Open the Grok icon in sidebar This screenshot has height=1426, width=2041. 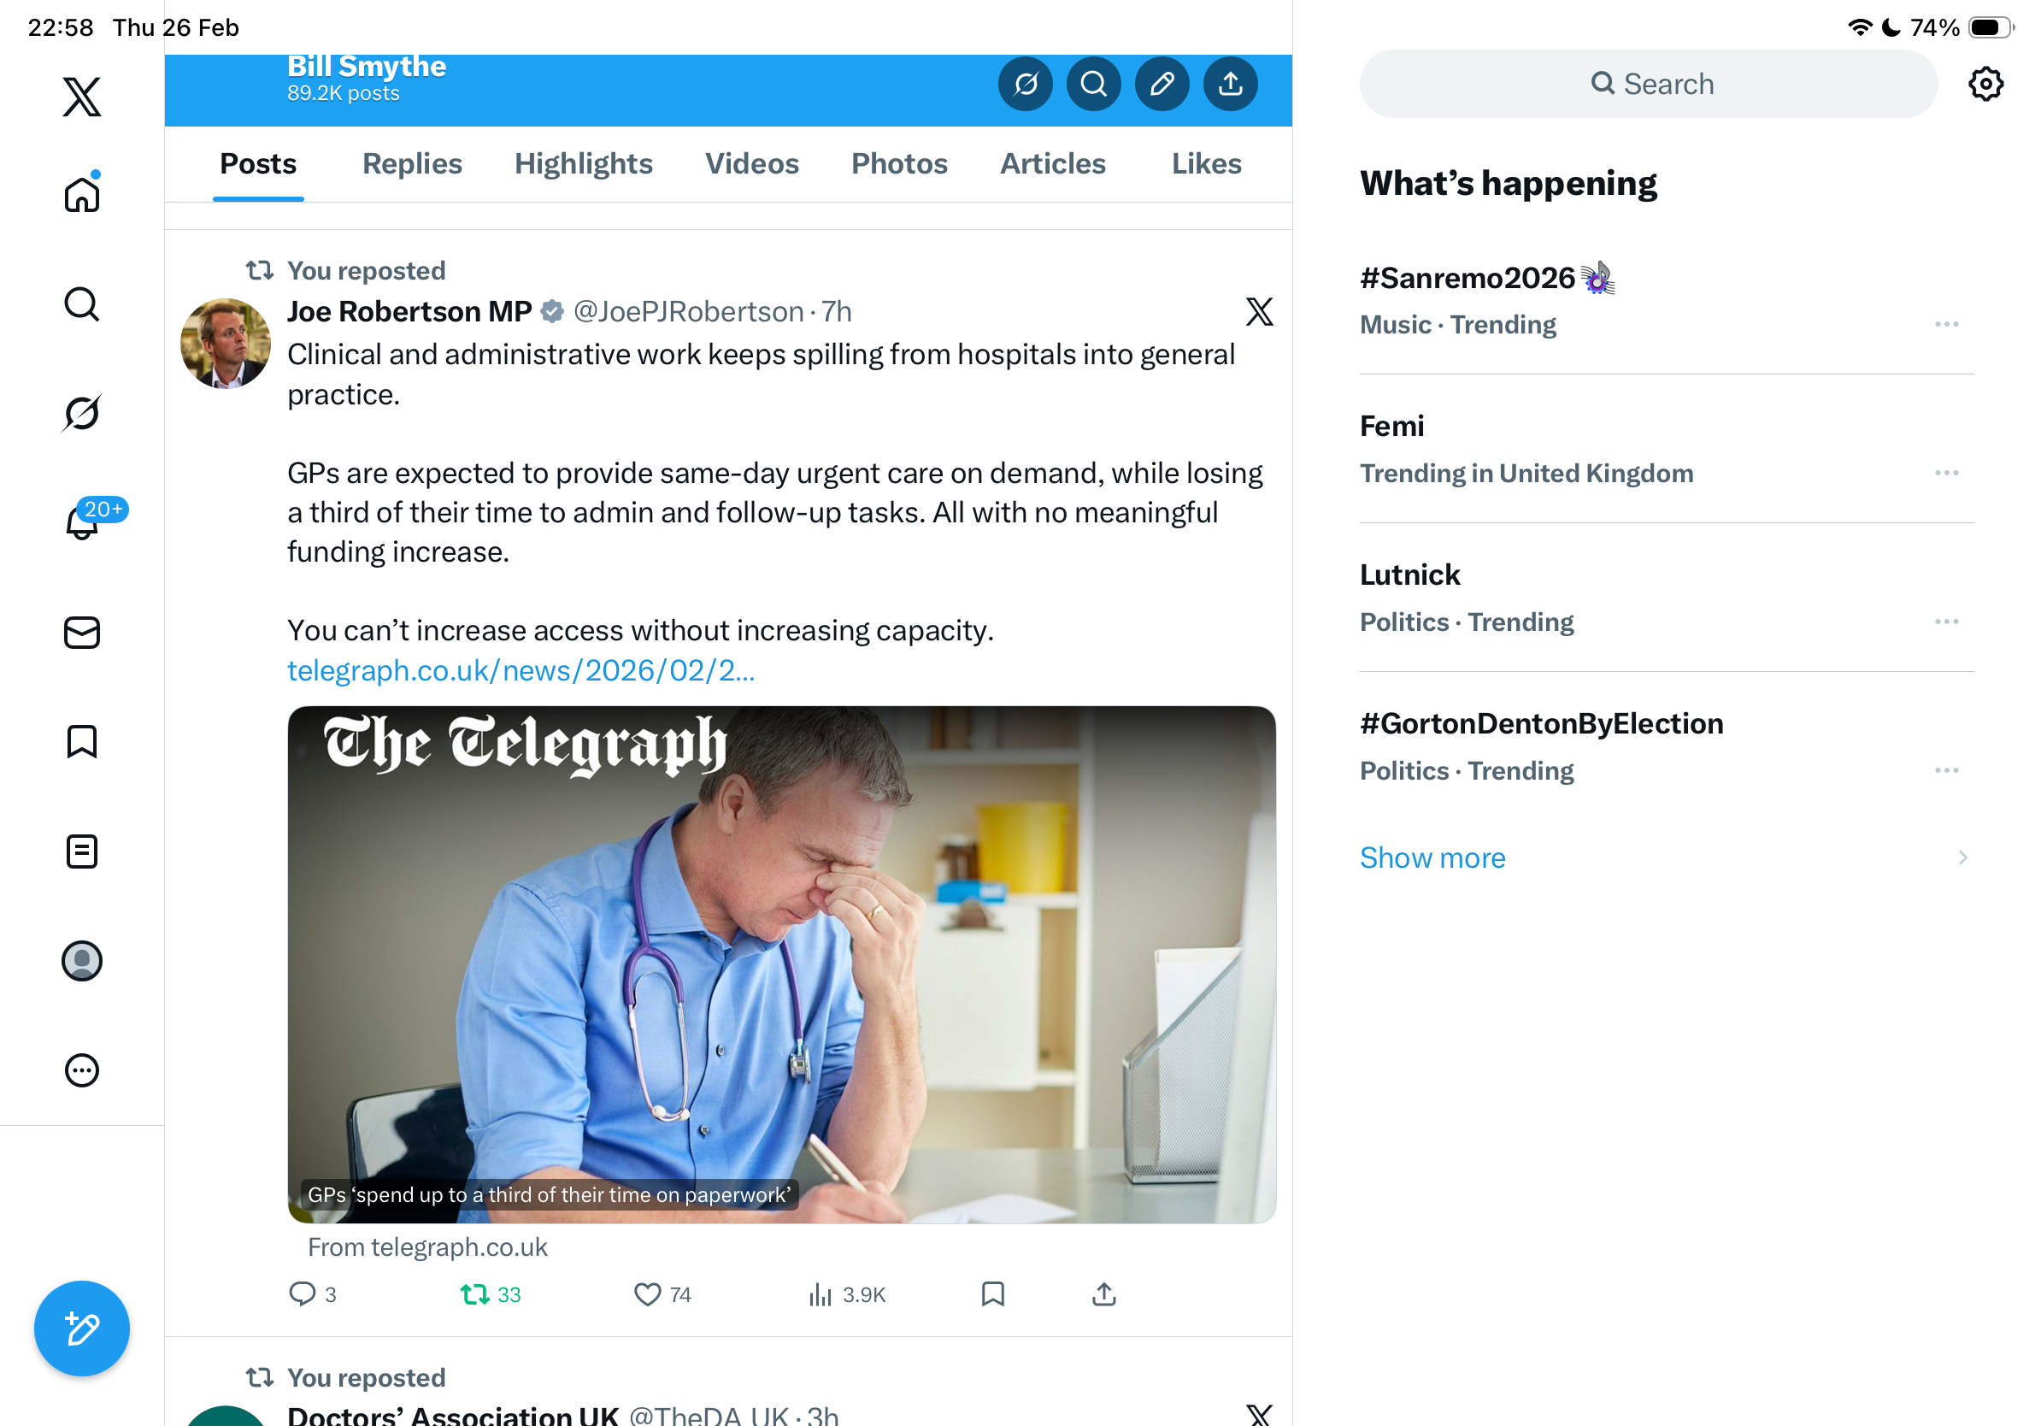(x=82, y=413)
